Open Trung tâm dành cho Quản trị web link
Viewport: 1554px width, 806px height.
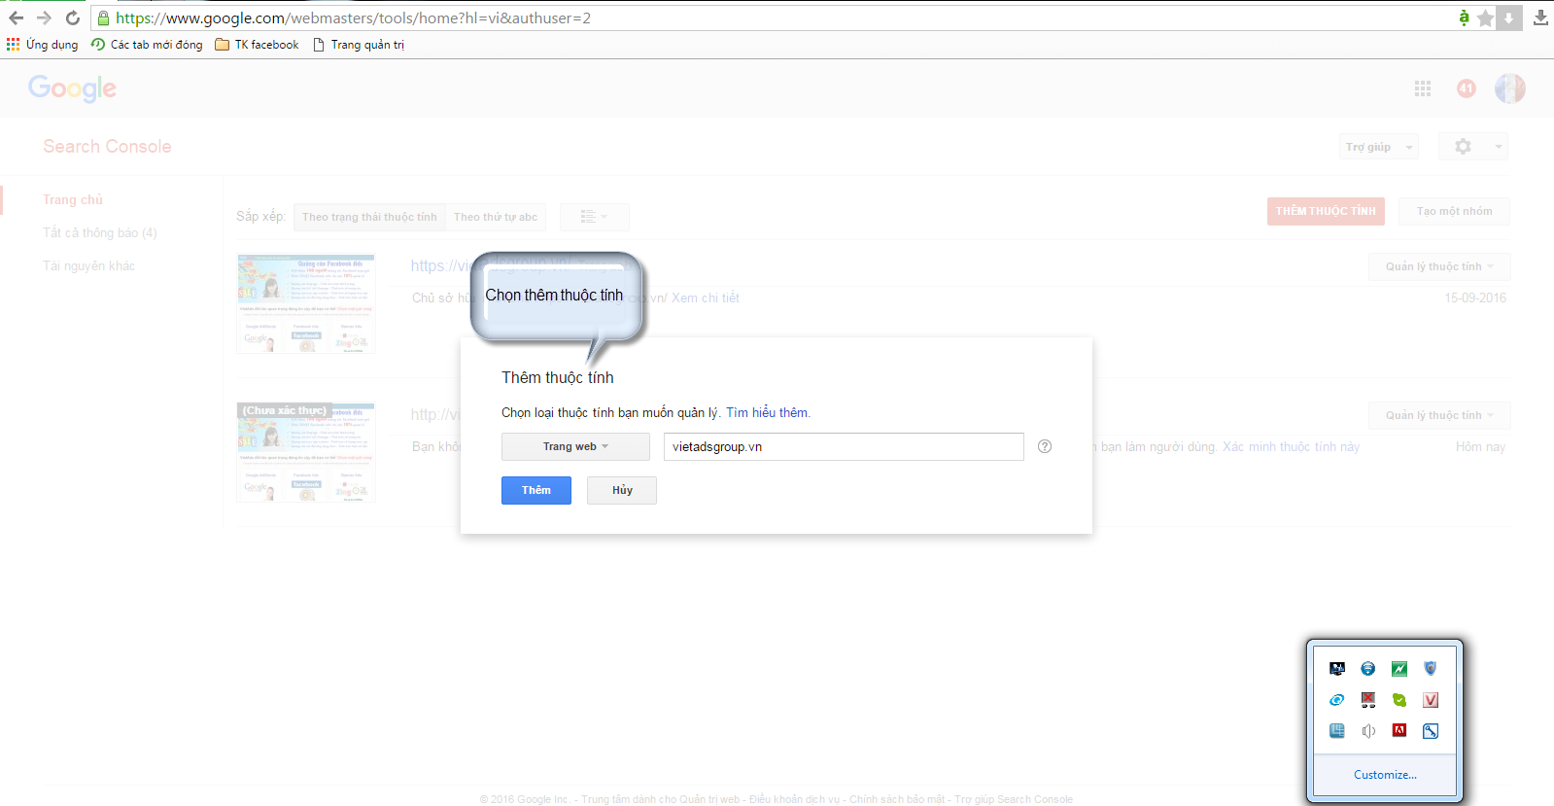tap(661, 799)
